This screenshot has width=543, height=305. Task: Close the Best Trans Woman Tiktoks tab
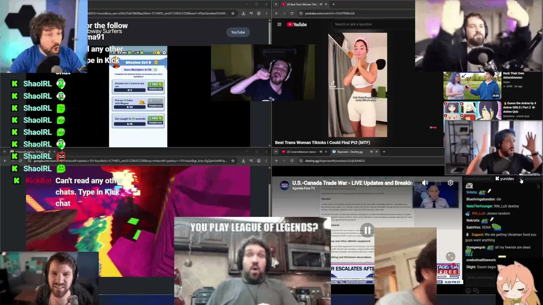[326, 4]
